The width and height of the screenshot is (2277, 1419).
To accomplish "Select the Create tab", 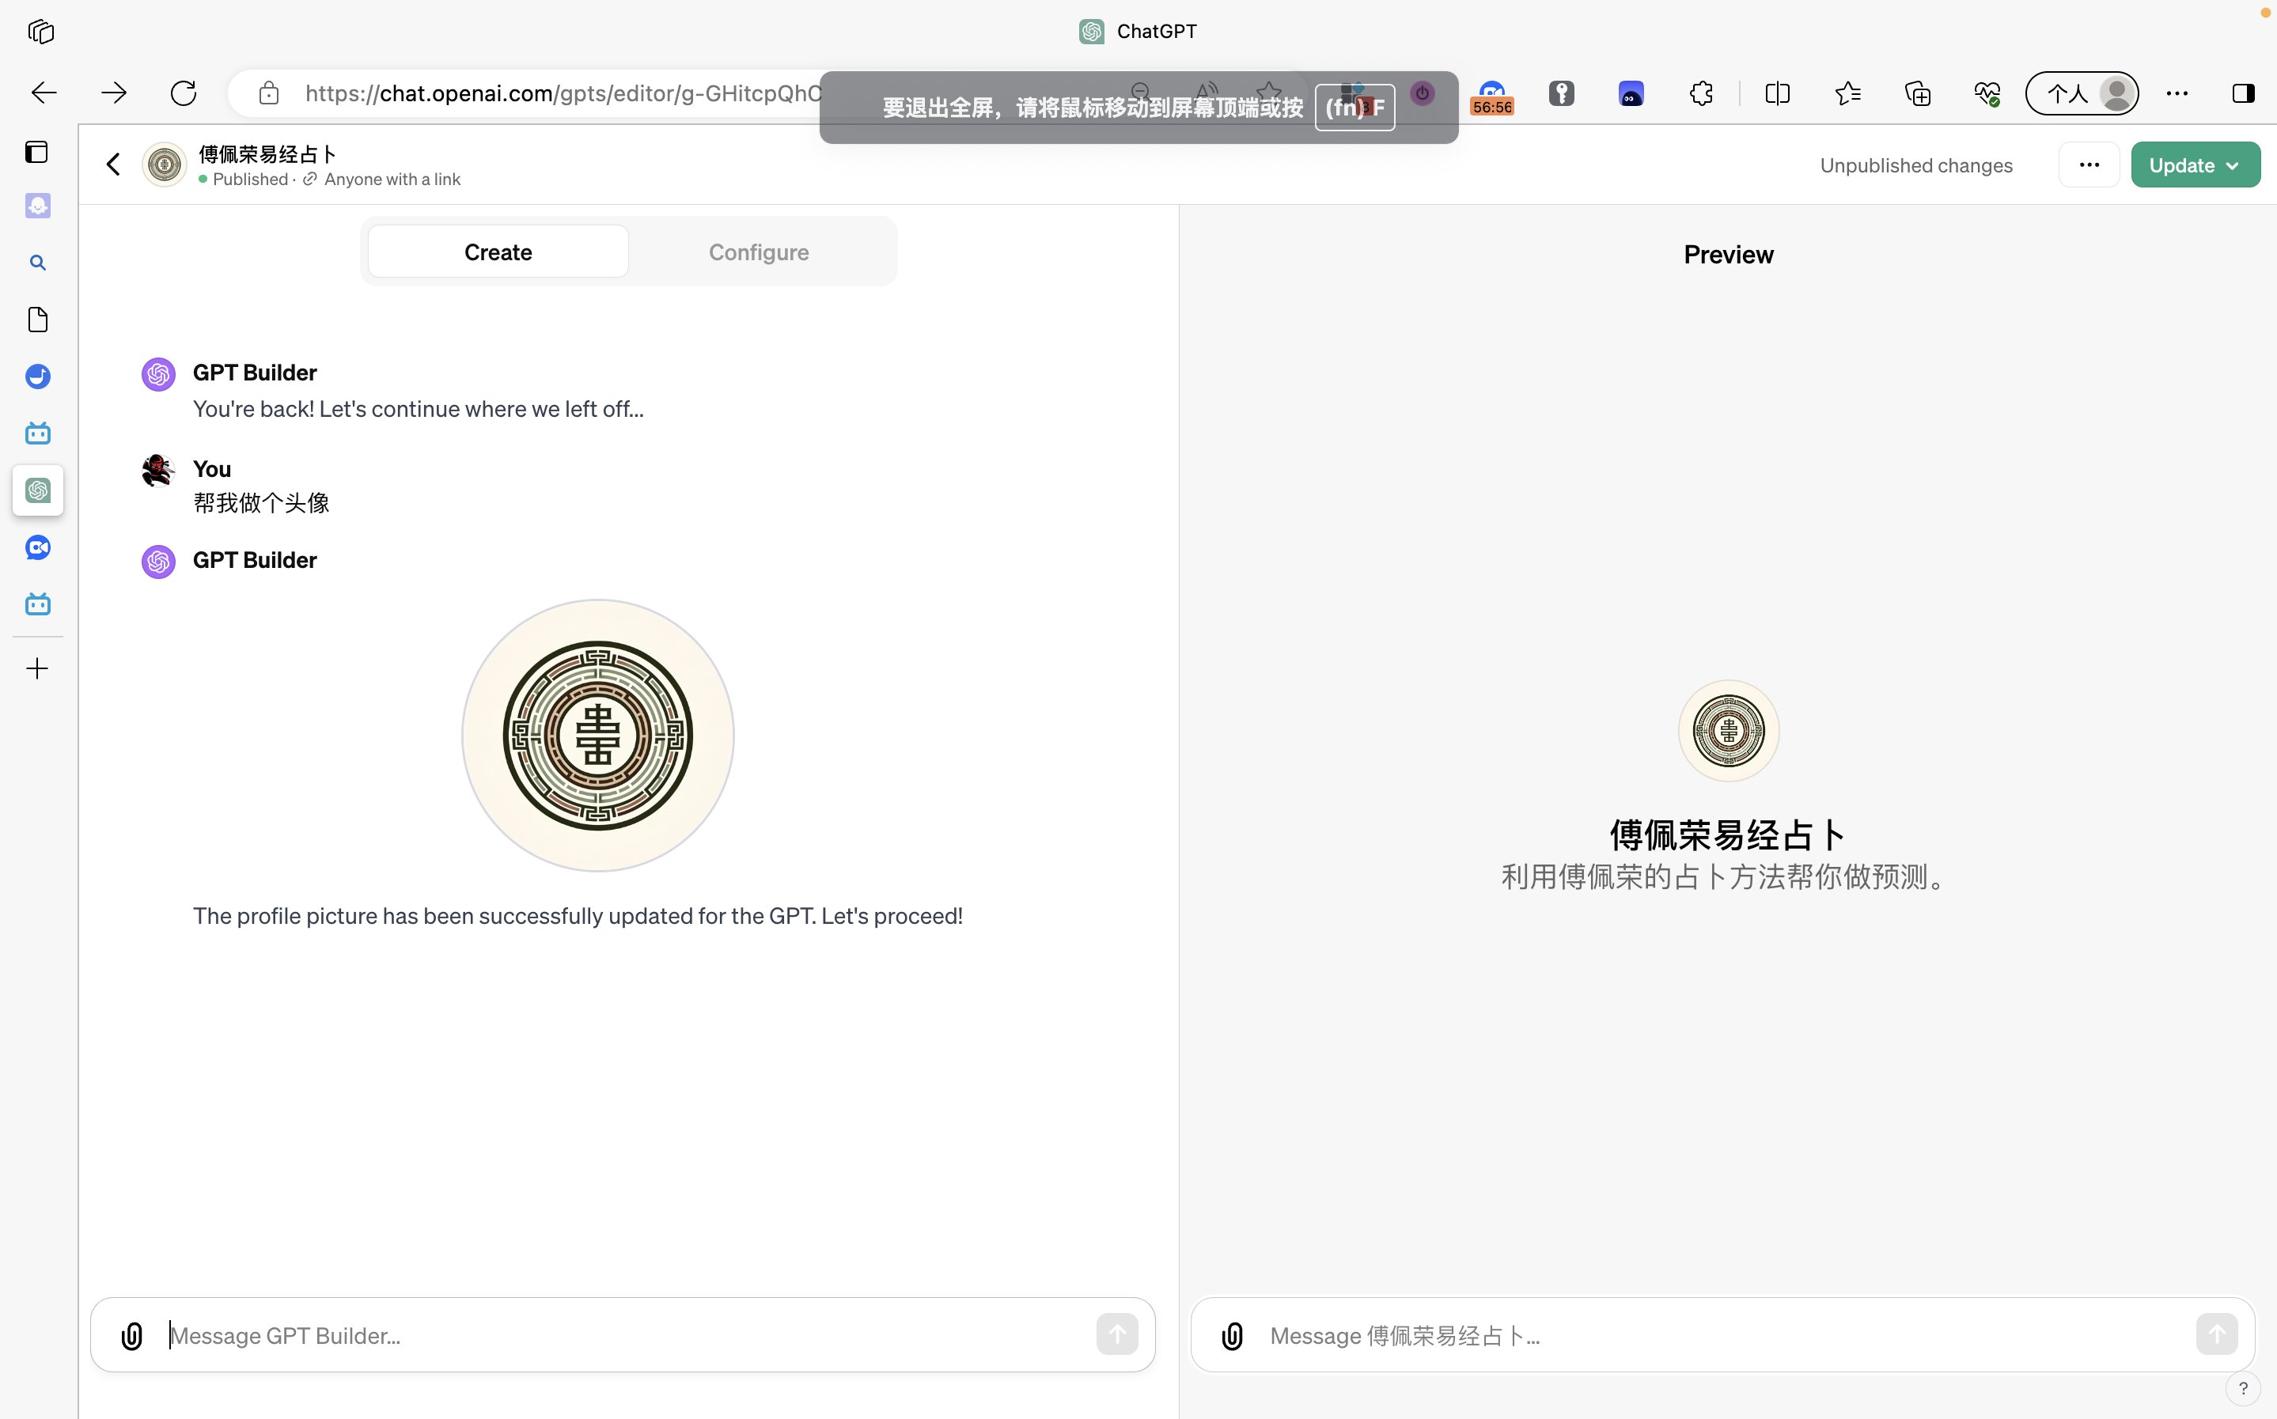I will pyautogui.click(x=498, y=252).
